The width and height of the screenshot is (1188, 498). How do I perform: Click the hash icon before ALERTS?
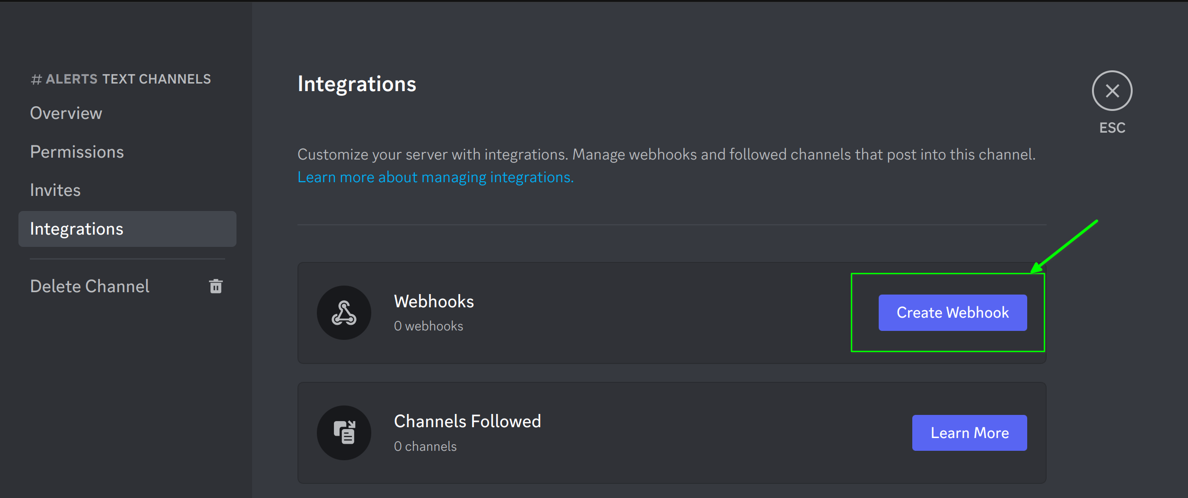(x=36, y=80)
